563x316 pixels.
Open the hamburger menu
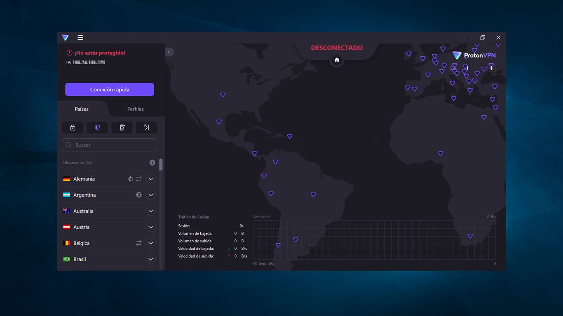80,38
